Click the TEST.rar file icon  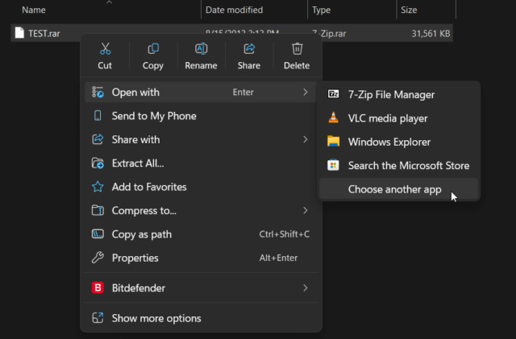(x=19, y=33)
